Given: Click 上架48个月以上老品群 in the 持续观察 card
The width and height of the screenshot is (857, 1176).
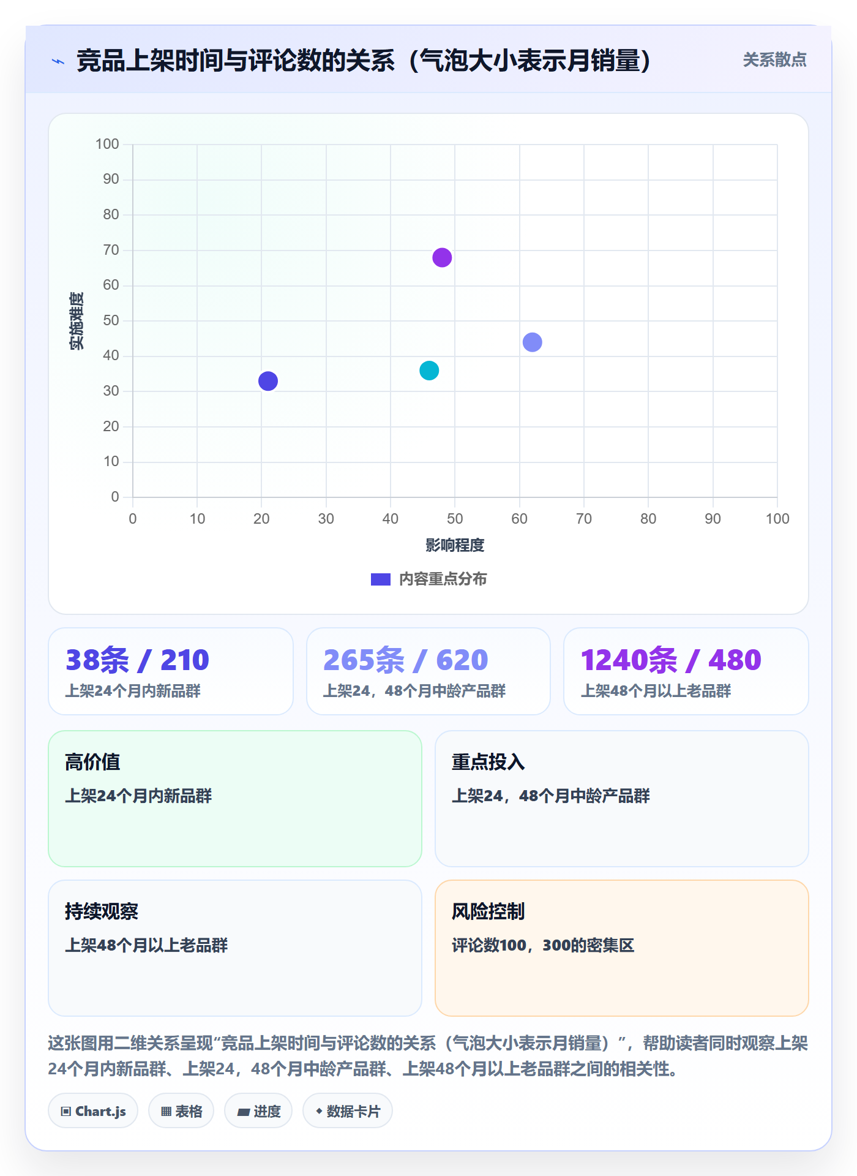Looking at the screenshot, I should coord(146,945).
